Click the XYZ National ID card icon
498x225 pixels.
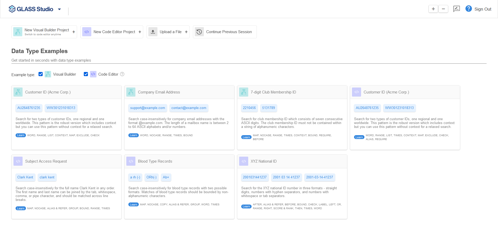click(x=244, y=161)
